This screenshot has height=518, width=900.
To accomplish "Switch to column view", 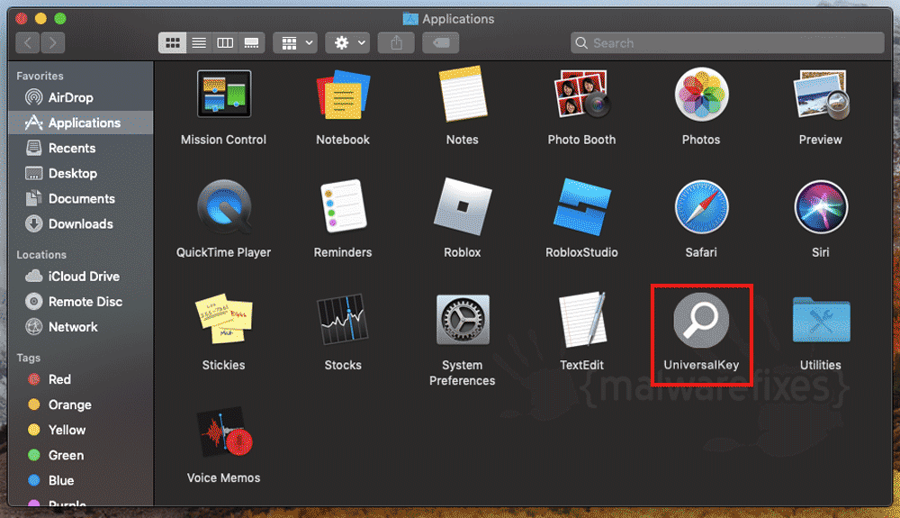I will (225, 42).
